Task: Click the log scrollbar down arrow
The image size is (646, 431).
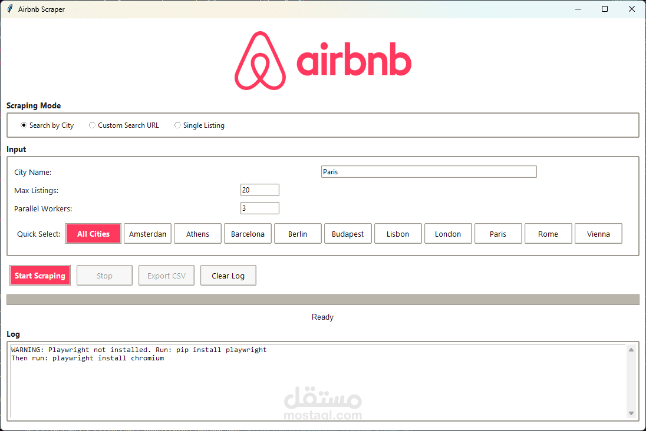Action: point(631,413)
